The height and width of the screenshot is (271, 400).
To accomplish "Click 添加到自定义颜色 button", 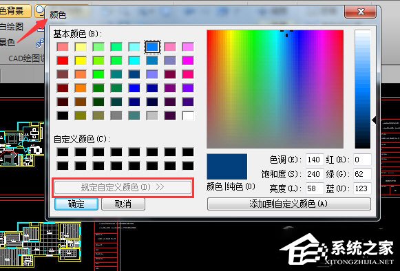I will tap(288, 204).
